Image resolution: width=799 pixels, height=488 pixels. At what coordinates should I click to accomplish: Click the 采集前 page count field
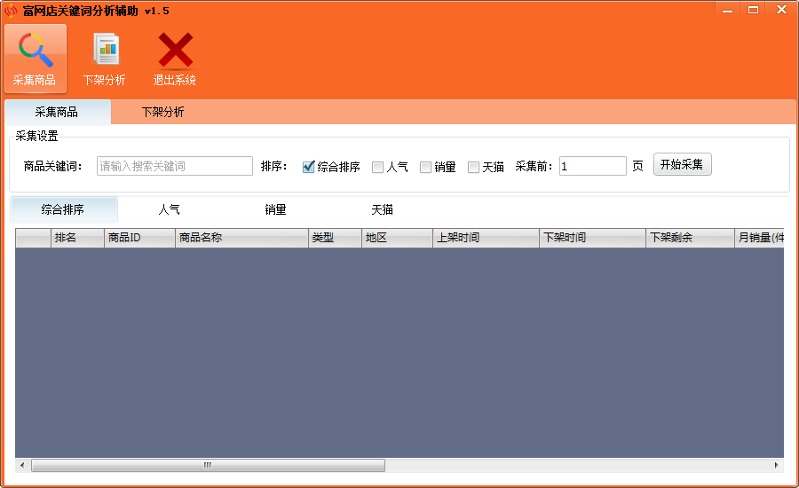[x=593, y=166]
